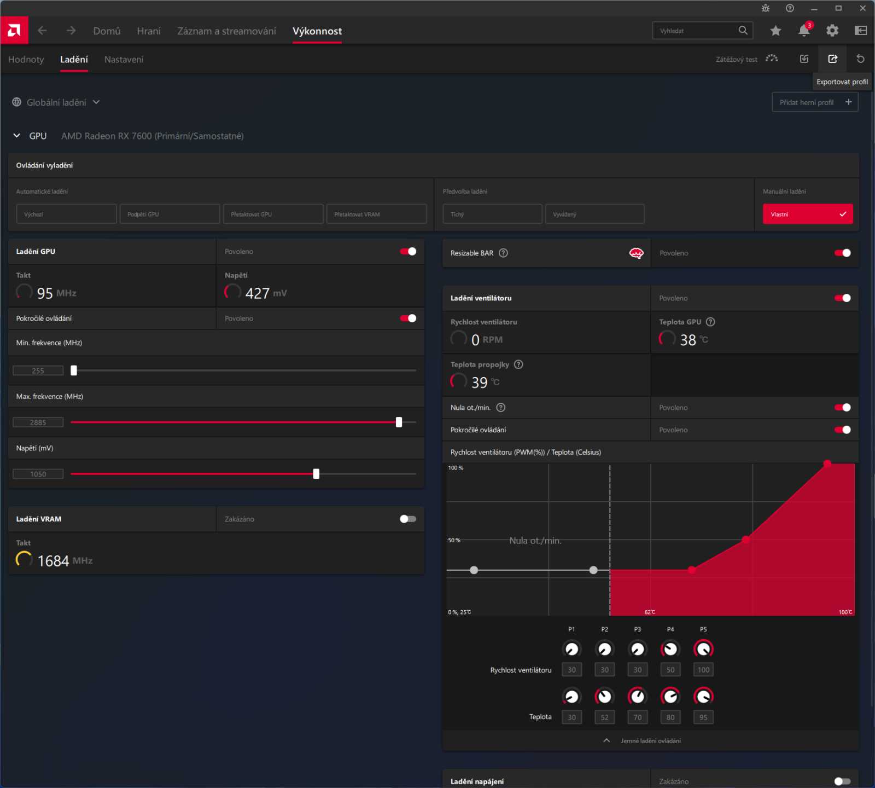
Task: Click the globe icon by Globální ladění
Action: pyautogui.click(x=17, y=102)
